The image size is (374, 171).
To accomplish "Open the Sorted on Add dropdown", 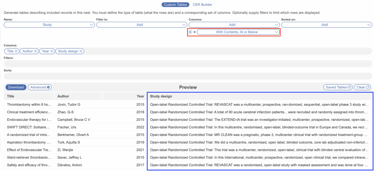I will [x=327, y=25].
